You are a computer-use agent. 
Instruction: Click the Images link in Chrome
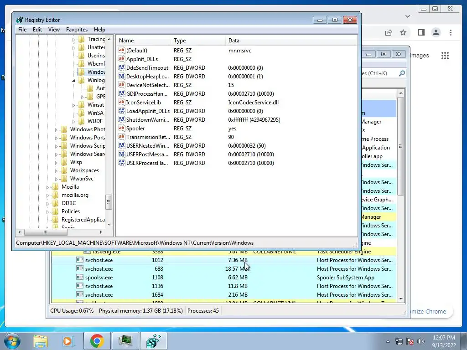tap(420, 55)
